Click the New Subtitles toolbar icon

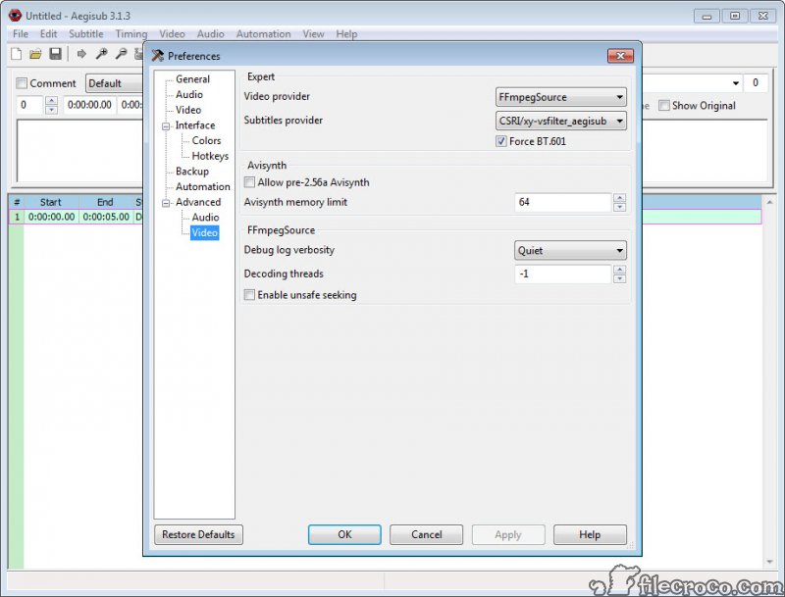tap(16, 54)
